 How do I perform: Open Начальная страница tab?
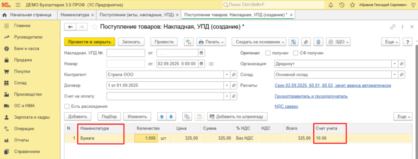point(31,15)
